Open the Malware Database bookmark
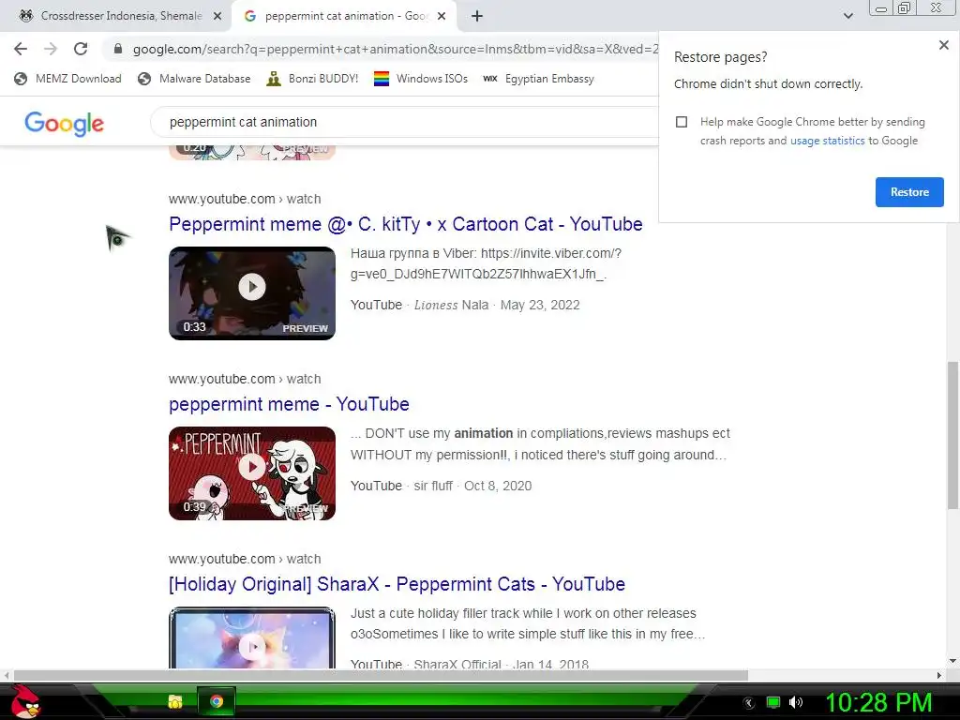This screenshot has height=720, width=960. (x=195, y=79)
